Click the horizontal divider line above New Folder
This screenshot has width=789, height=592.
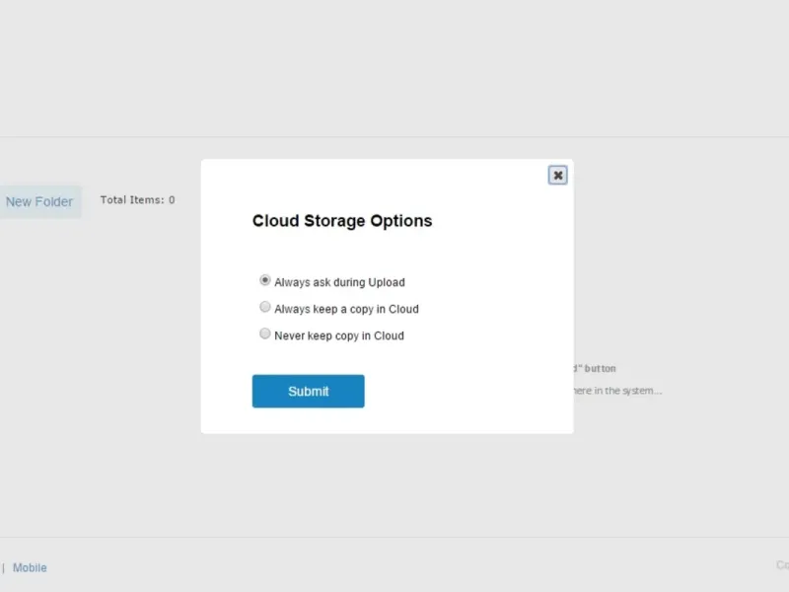99,137
